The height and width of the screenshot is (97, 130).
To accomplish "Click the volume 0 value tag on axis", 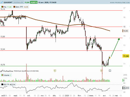I will click(x=124, y=80).
